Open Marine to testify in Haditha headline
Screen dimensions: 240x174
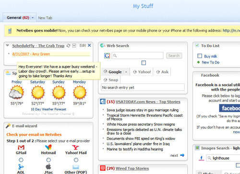135,149
